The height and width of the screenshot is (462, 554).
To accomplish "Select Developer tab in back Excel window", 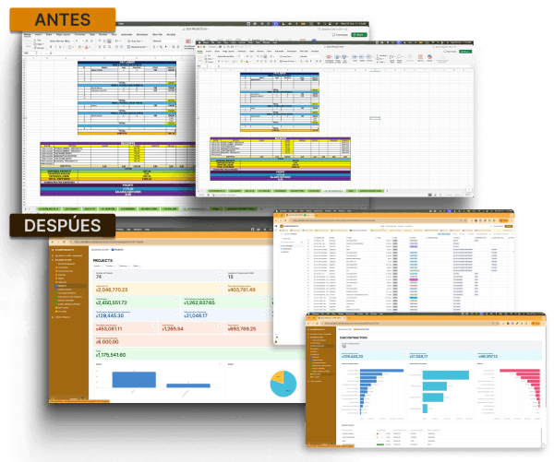I will coord(142,35).
